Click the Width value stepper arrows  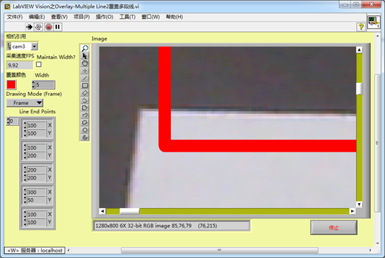33,85
